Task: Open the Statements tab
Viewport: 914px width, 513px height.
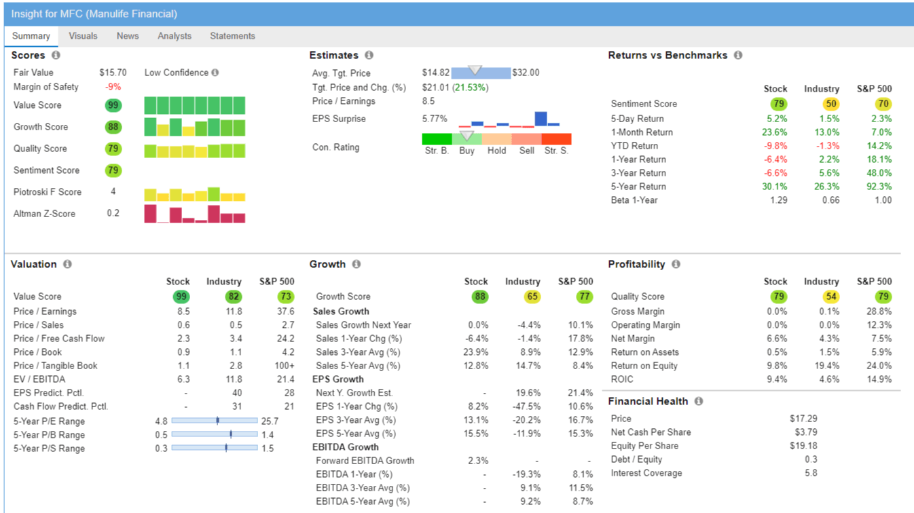Action: (x=232, y=36)
